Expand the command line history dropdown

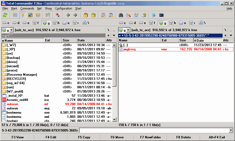click(231, 130)
